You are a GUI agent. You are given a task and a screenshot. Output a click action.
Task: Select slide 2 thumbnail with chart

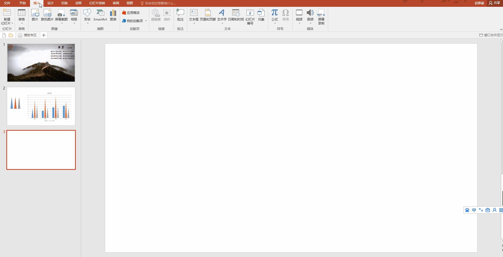pos(41,106)
